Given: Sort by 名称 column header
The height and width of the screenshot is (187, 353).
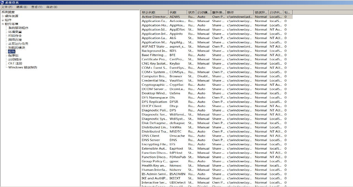Looking at the screenshot, I should pyautogui.click(x=178, y=12).
